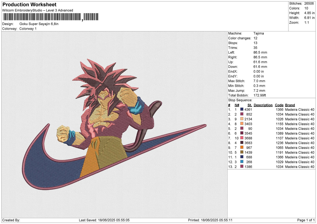Click 'Last Saved: 18/06/2025 05:55:05' footer
The width and height of the screenshot is (317, 224).
[104, 220]
